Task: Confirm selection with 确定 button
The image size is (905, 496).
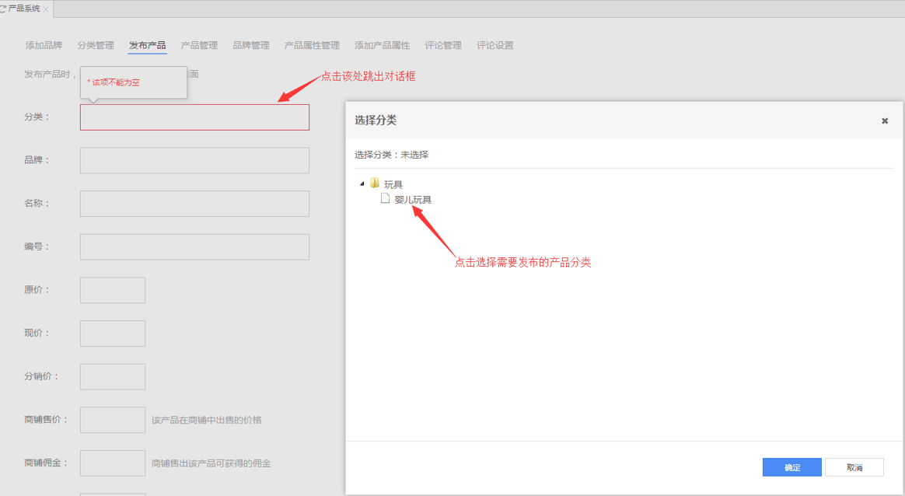Action: point(791,467)
